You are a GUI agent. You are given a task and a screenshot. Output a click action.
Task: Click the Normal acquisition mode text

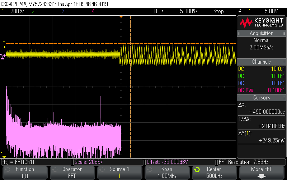tap(262, 40)
